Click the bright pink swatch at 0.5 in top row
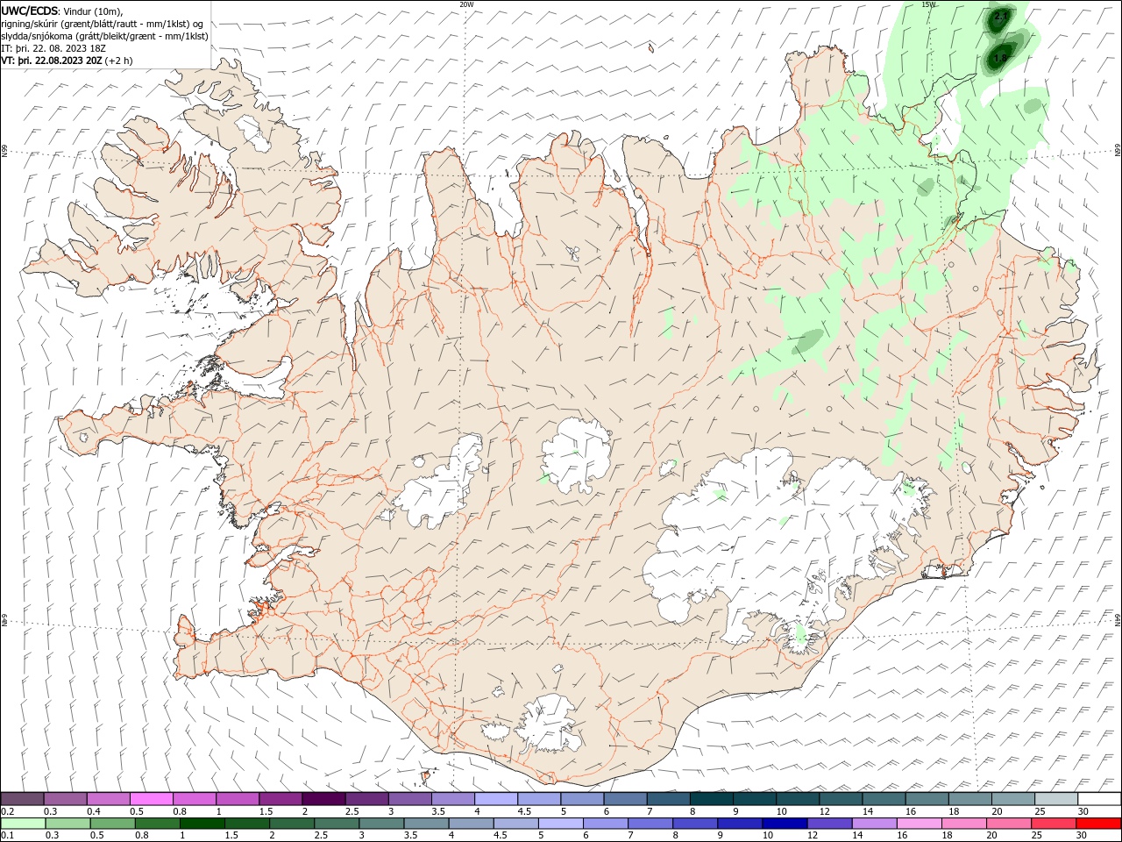 [152, 799]
